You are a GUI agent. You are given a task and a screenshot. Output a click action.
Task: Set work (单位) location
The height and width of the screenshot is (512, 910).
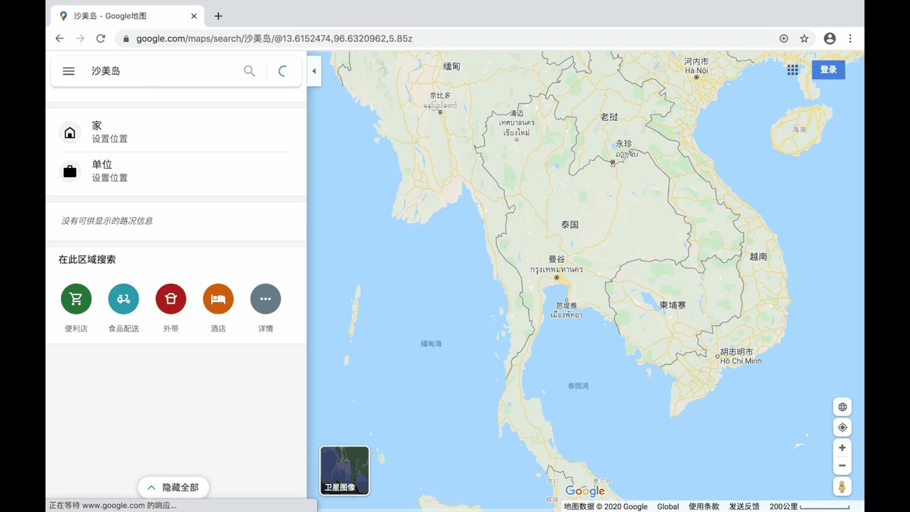(109, 171)
